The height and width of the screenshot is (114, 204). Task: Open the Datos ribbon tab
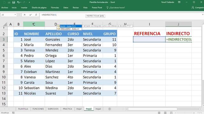[x=66, y=8]
